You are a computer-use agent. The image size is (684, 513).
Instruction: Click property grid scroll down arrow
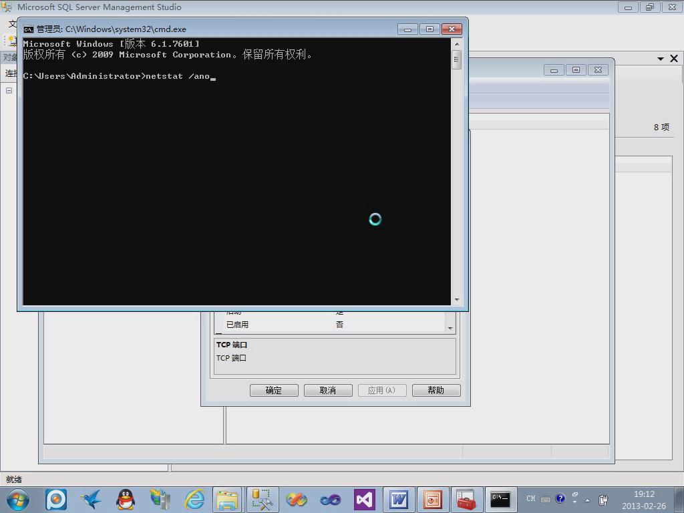tap(450, 328)
